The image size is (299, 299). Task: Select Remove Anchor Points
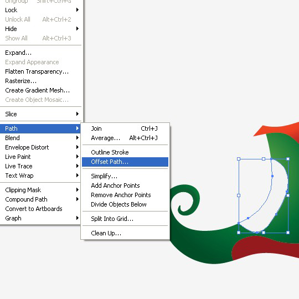[x=125, y=195]
